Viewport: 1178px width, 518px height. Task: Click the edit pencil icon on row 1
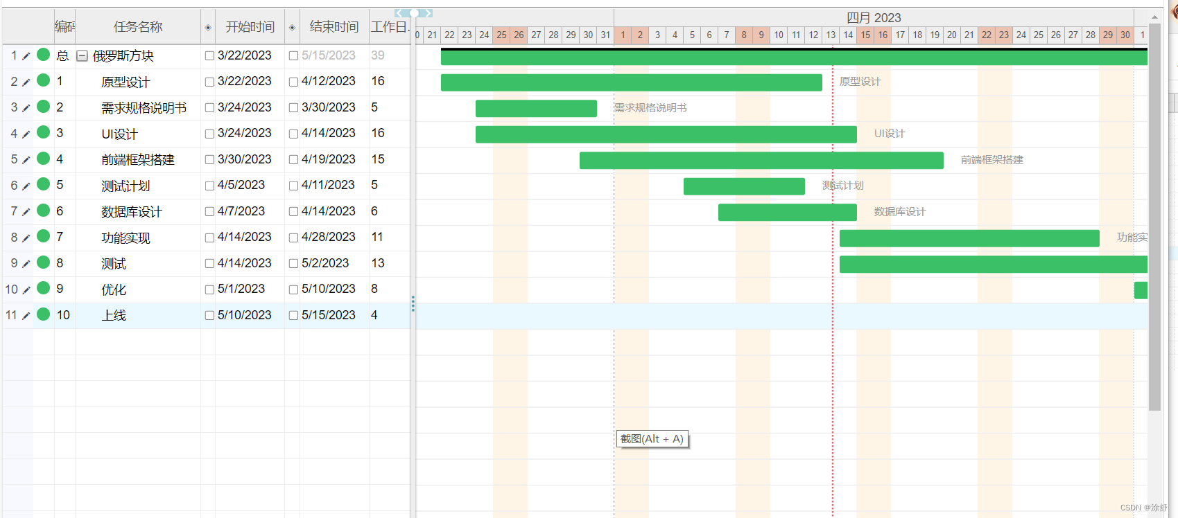click(x=26, y=56)
